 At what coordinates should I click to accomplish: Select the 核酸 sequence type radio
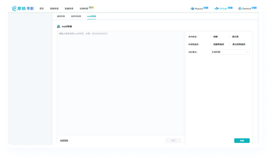click(x=211, y=37)
